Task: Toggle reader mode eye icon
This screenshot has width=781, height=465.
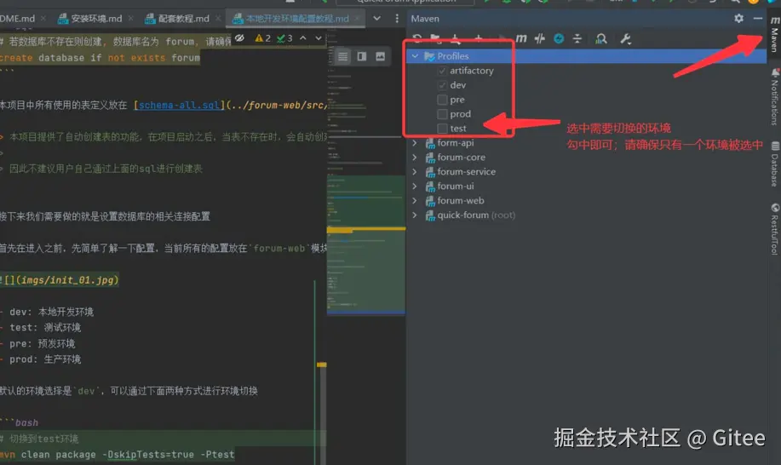Action: point(239,38)
